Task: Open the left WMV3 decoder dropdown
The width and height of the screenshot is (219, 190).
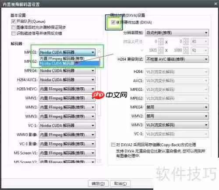Action: point(67,116)
